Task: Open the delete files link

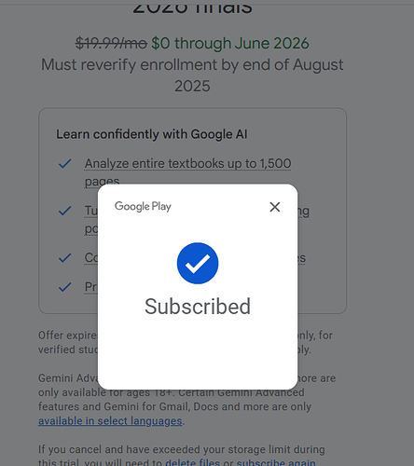Action: coord(192,462)
